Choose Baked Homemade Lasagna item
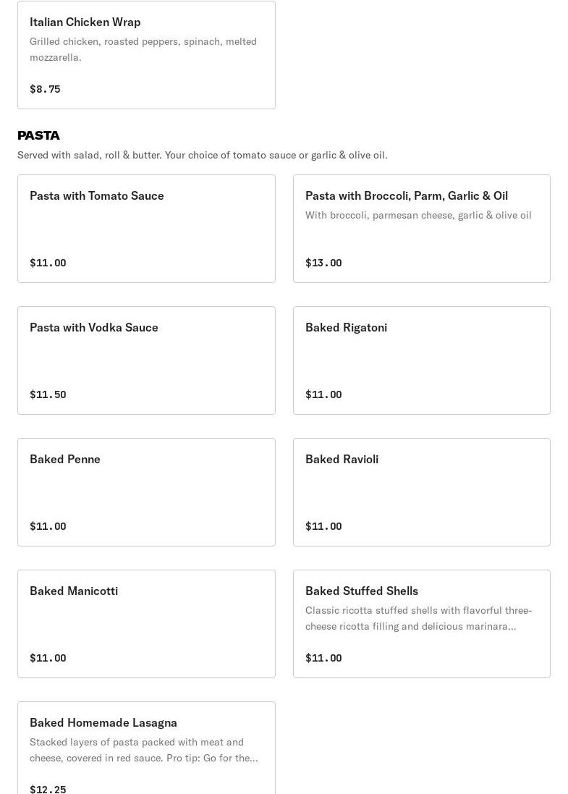Screen dimensions: 568x794 [146, 748]
